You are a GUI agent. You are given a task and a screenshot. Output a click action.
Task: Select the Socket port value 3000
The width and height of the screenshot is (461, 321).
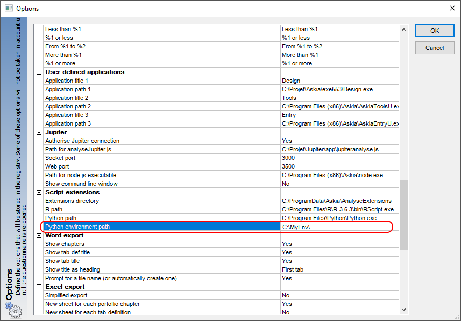click(288, 158)
